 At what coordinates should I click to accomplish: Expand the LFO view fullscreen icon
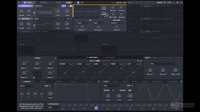(181, 82)
